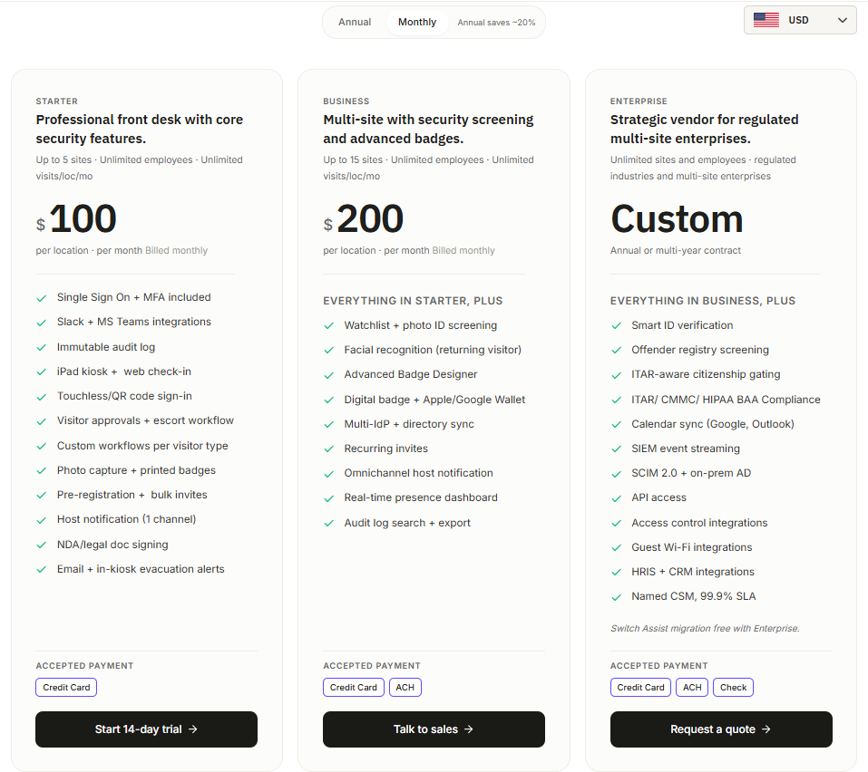This screenshot has height=772, width=868.
Task: Click checkmark next to SIEM event streaming
Action: point(616,449)
